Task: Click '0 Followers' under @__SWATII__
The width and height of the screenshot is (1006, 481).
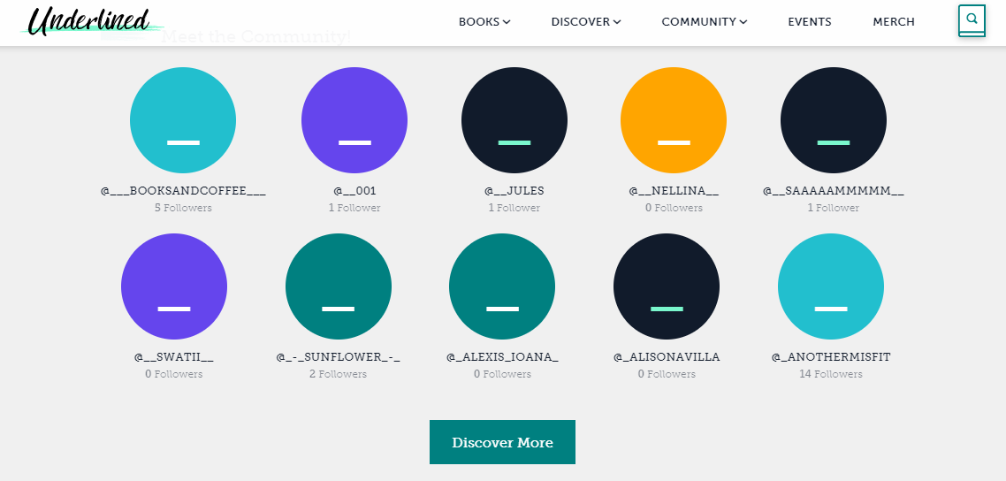Action: coord(174,374)
